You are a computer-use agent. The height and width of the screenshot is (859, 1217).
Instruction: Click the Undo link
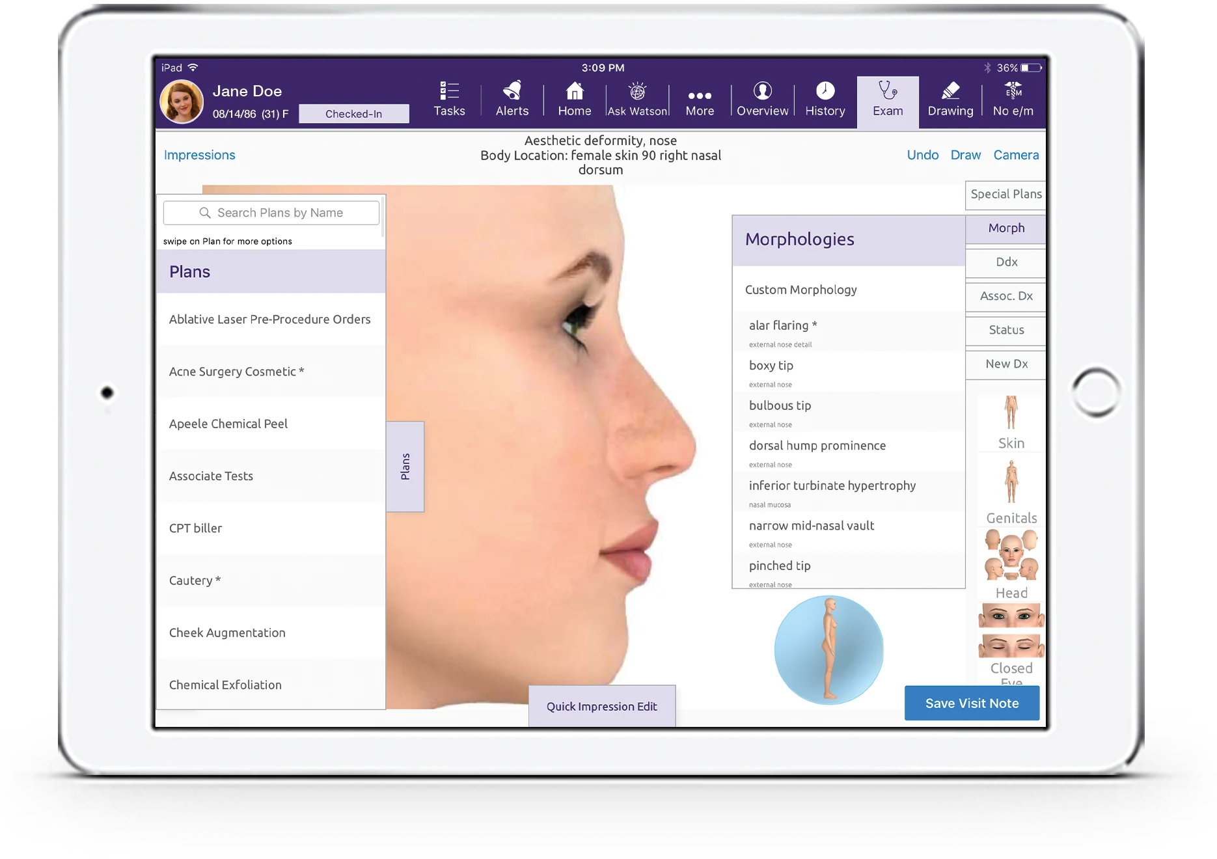922,155
